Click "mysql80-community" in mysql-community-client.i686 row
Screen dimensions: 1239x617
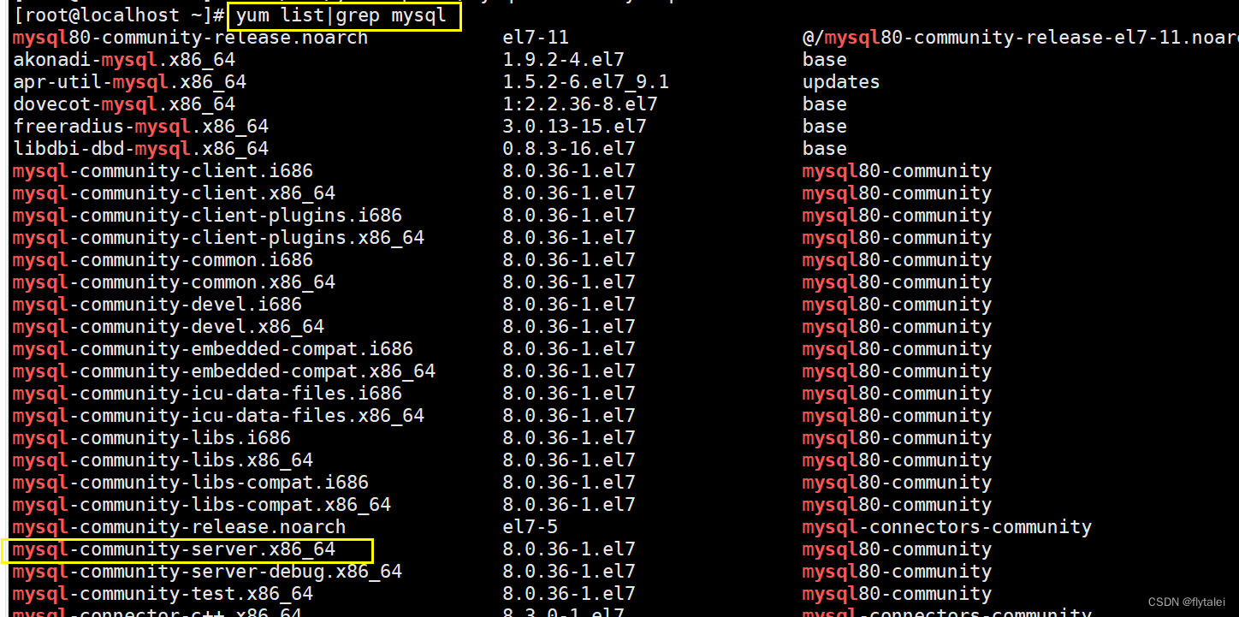(x=897, y=171)
